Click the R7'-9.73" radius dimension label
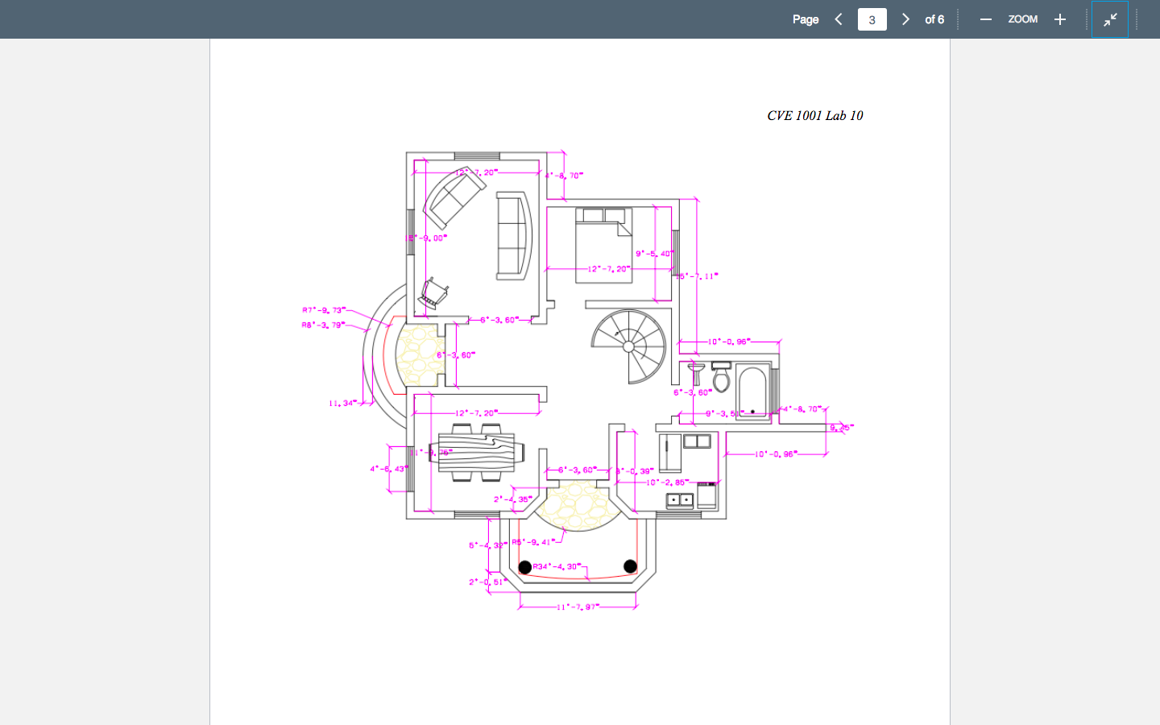 click(x=324, y=310)
